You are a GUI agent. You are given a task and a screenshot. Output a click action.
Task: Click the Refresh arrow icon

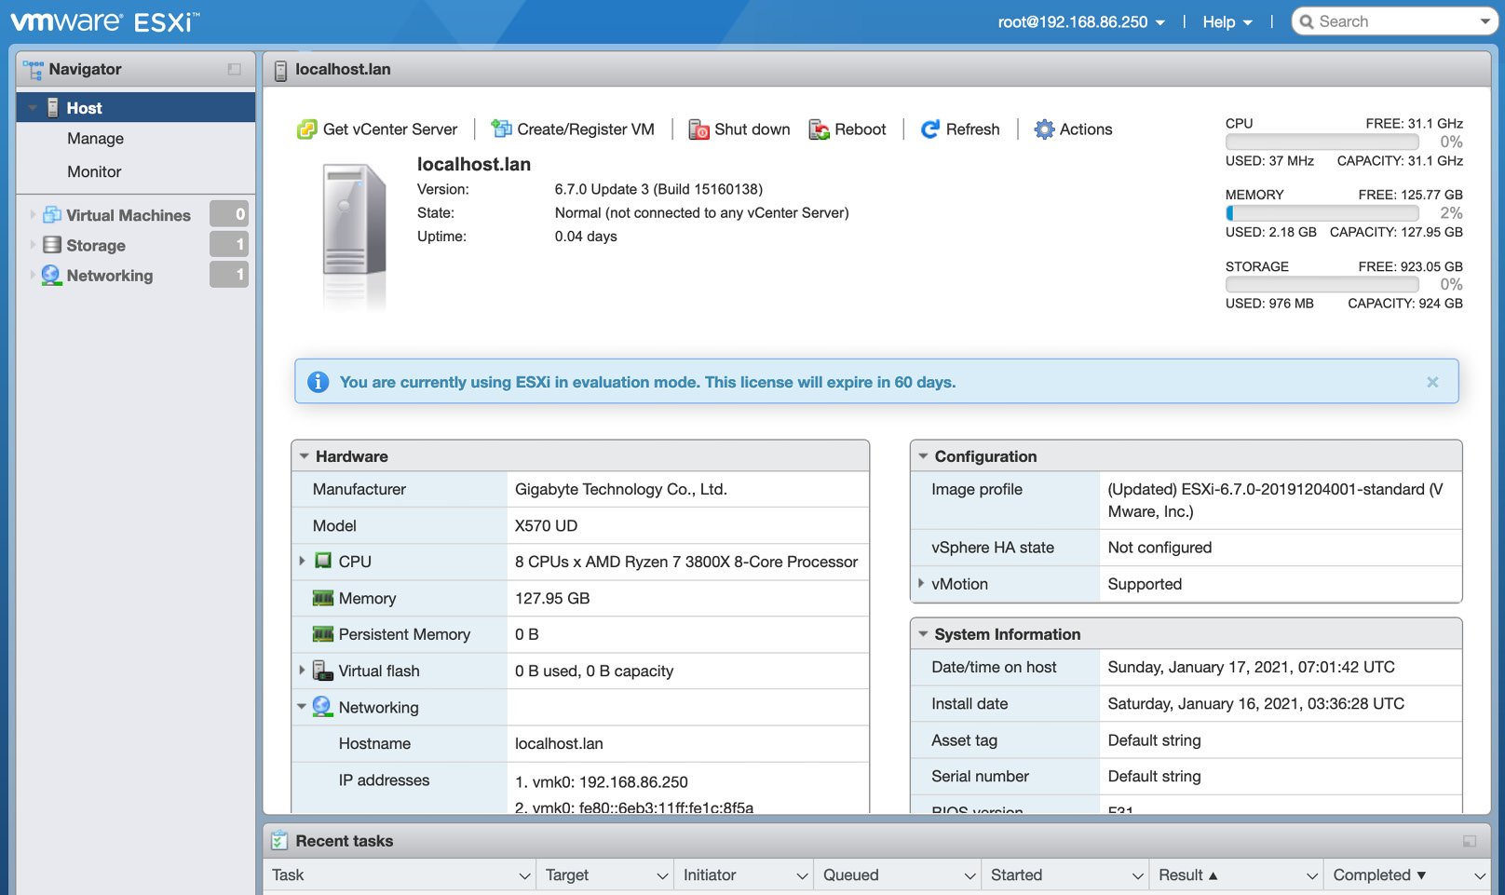pos(929,129)
